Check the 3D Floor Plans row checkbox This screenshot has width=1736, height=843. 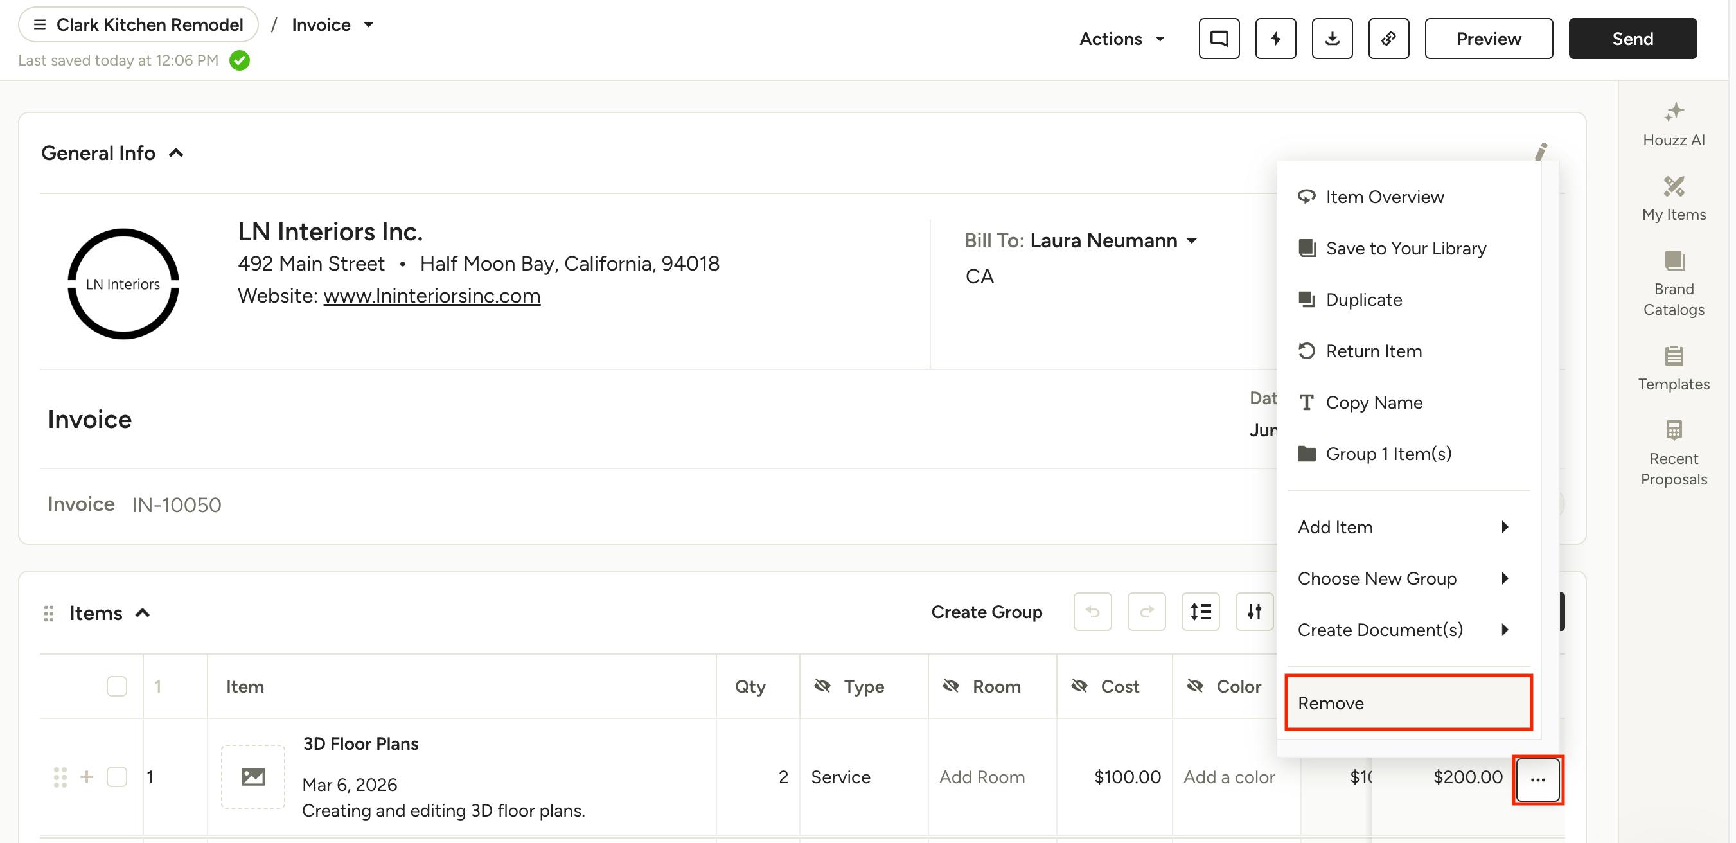[116, 776]
